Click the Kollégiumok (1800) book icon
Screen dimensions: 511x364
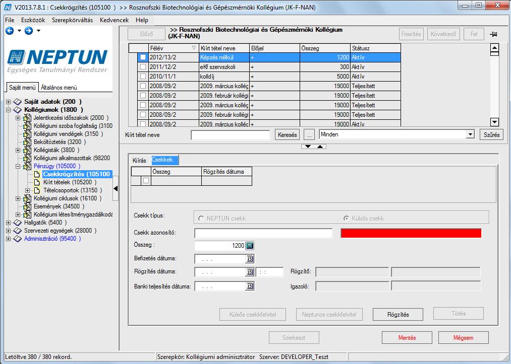coord(18,110)
